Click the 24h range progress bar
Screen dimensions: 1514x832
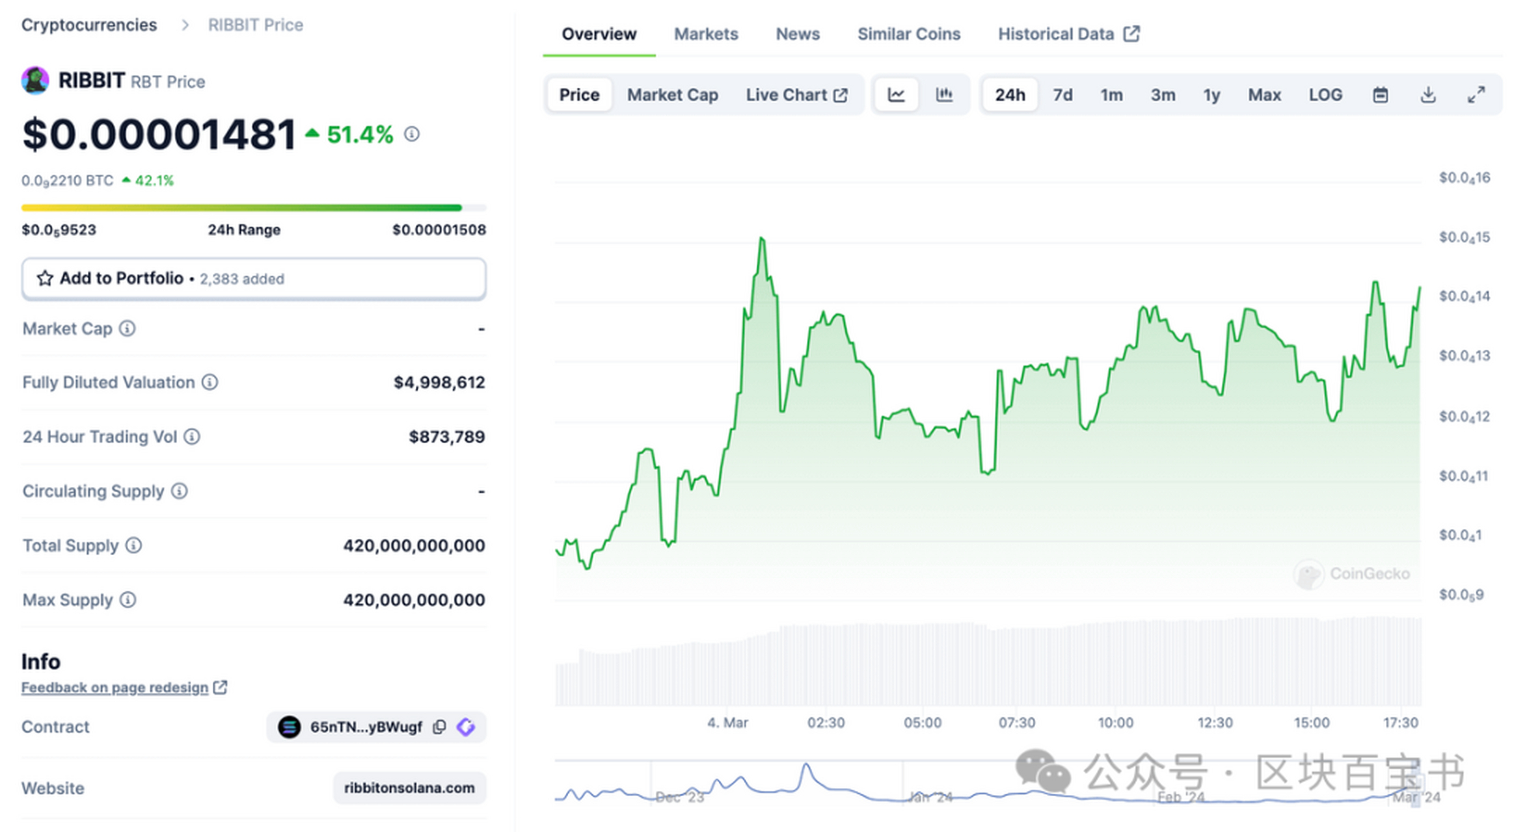tap(254, 208)
